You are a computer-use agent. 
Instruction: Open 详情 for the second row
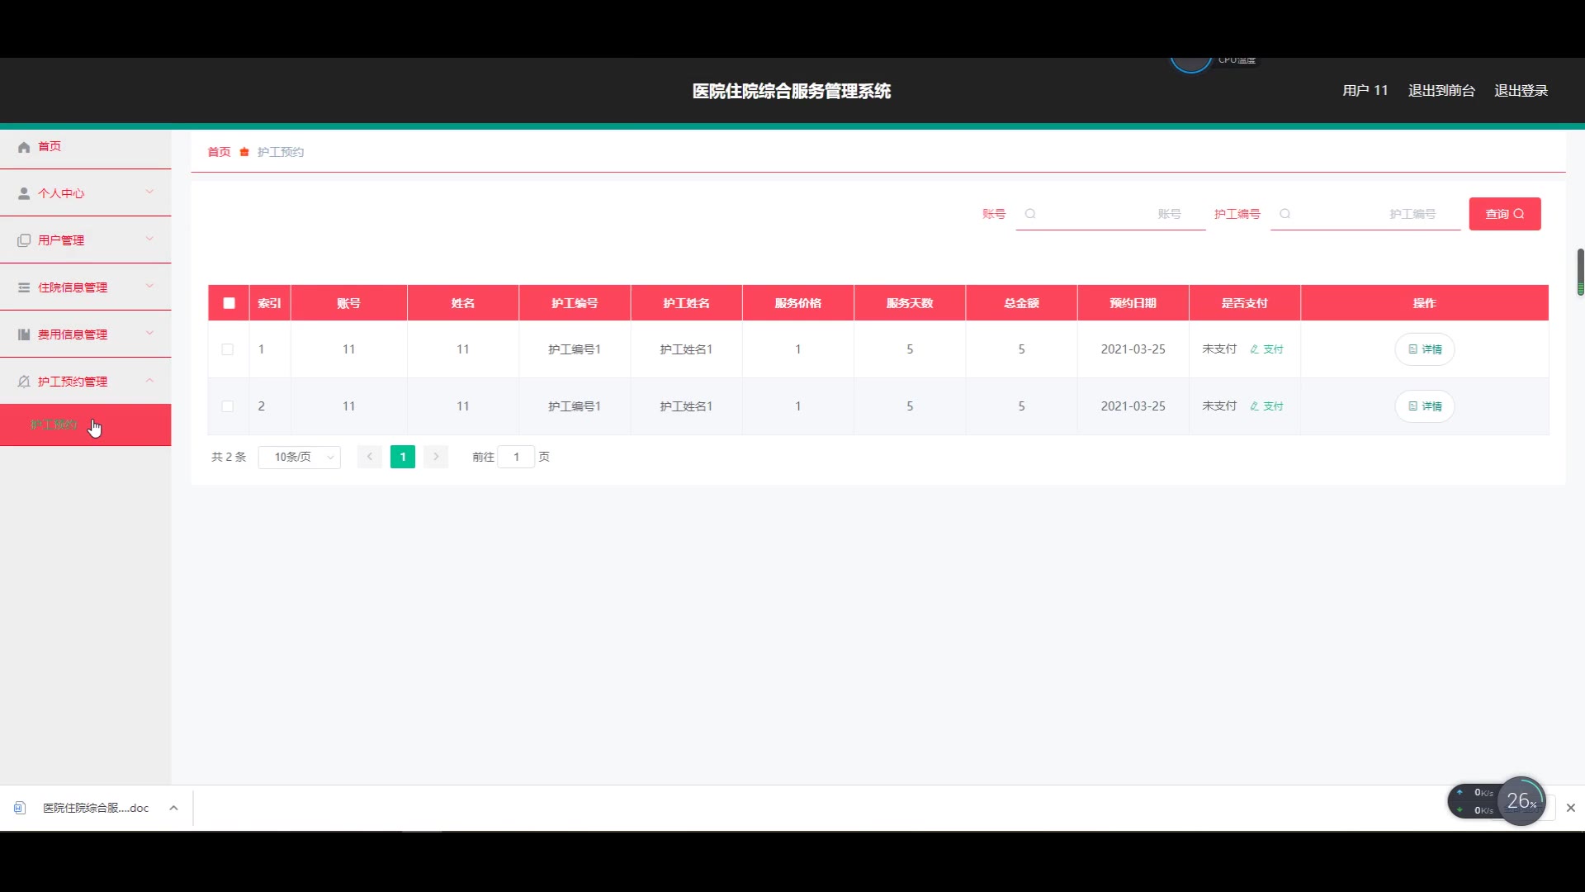[1424, 406]
